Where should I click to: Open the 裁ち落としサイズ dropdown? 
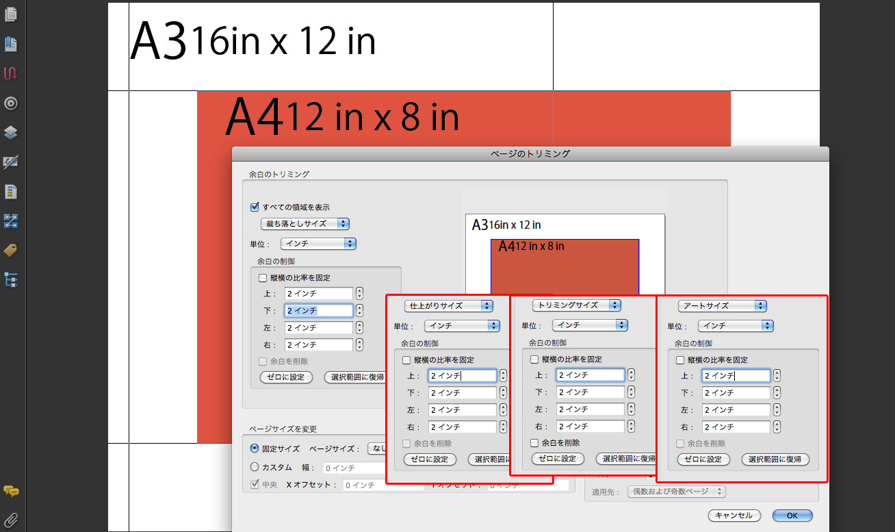point(305,224)
